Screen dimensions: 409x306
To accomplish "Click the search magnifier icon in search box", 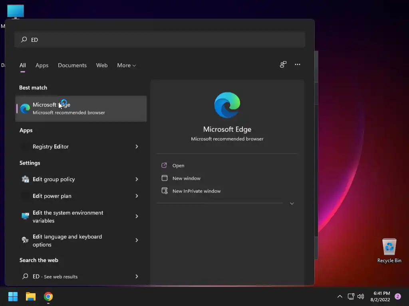I will [x=24, y=39].
